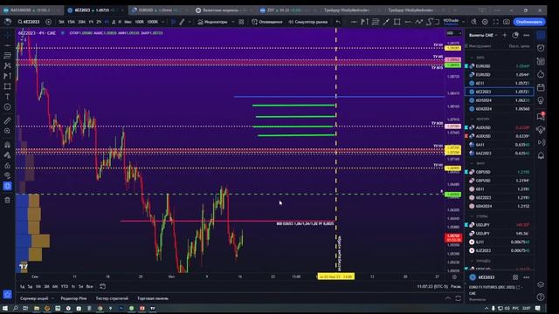The height and width of the screenshot is (314, 559).
Task: Click the add-symbol plus icon beside the search
Action: tap(49, 22)
